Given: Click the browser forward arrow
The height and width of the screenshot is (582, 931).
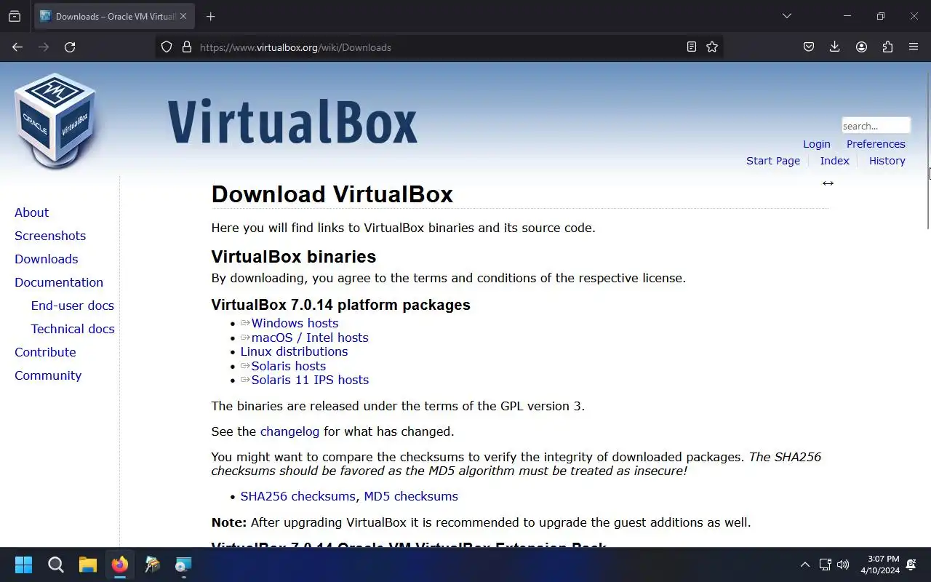Looking at the screenshot, I should click(44, 47).
